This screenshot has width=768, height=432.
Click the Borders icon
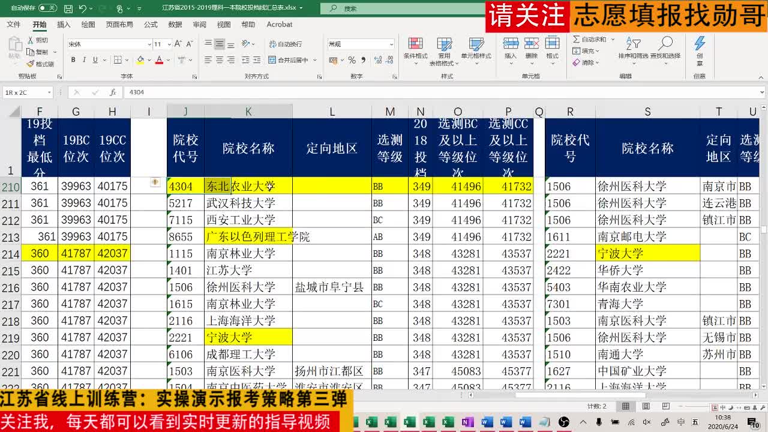coord(118,60)
